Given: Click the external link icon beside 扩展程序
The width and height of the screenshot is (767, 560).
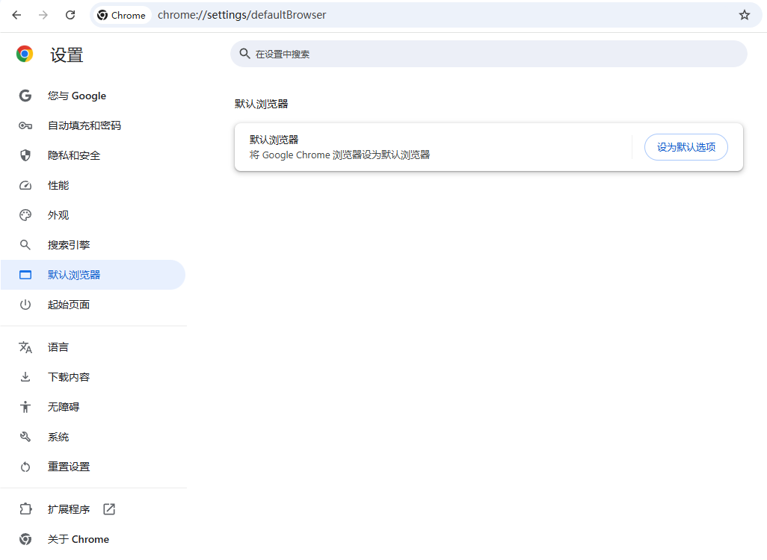Looking at the screenshot, I should coord(109,509).
